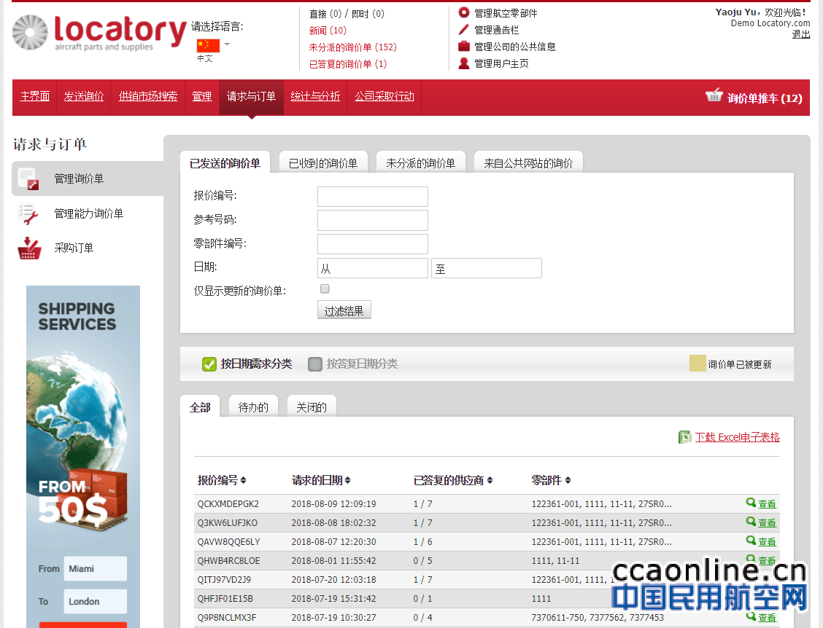
Task: Toggle 按日期需求分类 checkbox
Action: pyautogui.click(x=209, y=364)
